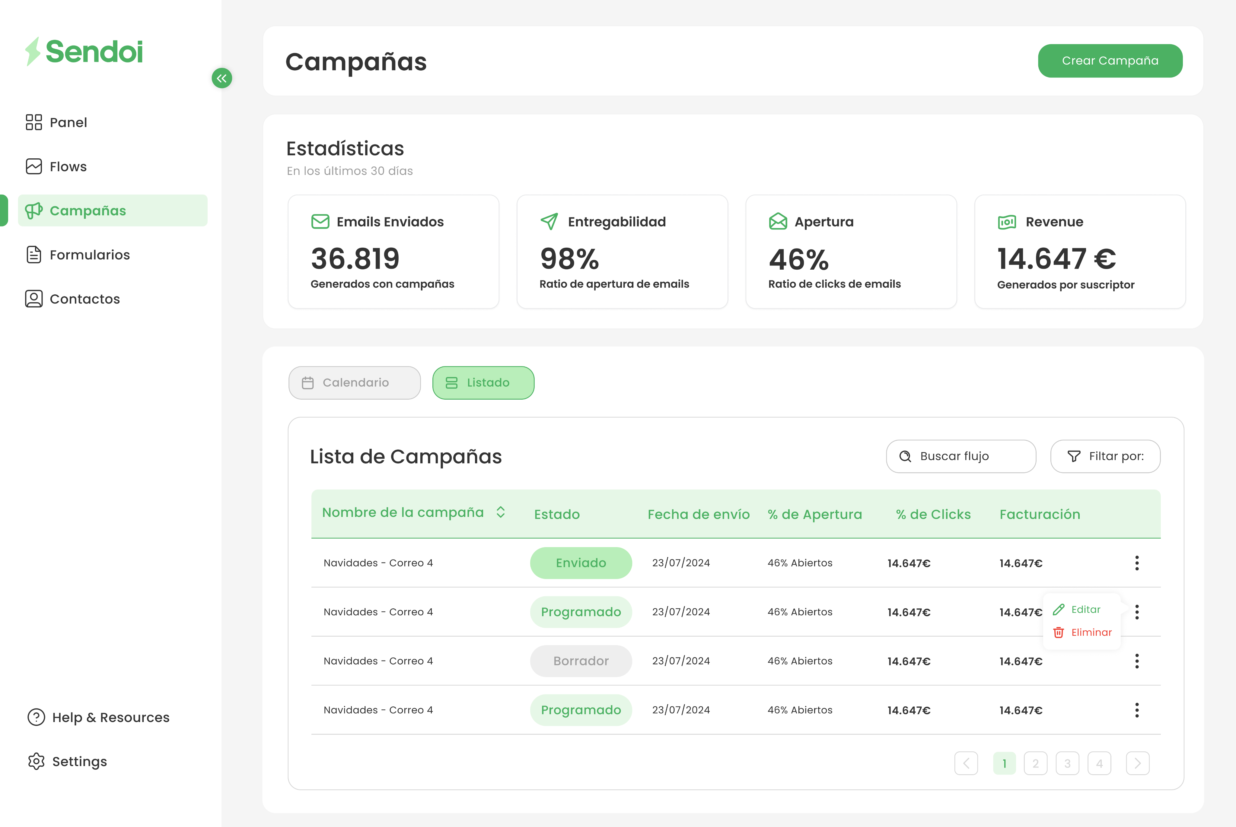
Task: Open Settings gear in sidebar
Action: coord(37,762)
